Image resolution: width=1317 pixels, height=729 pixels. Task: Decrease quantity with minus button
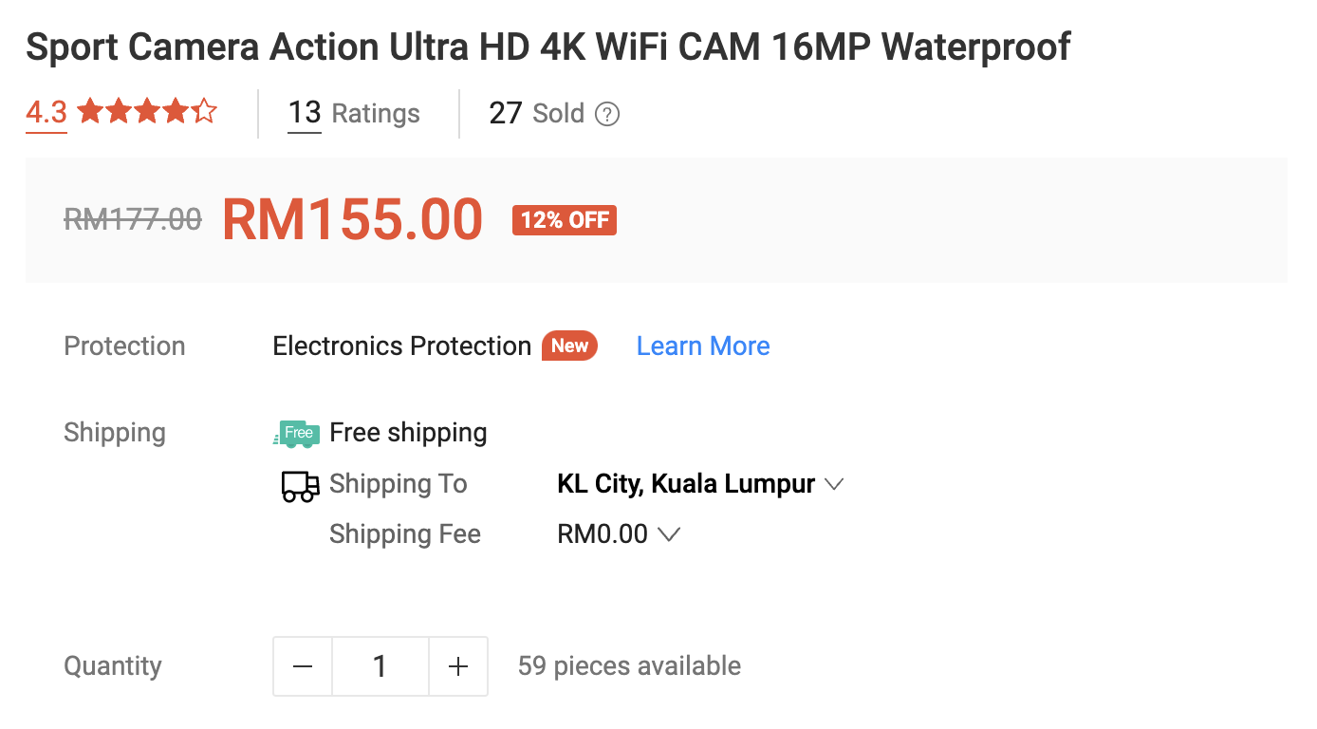303,666
